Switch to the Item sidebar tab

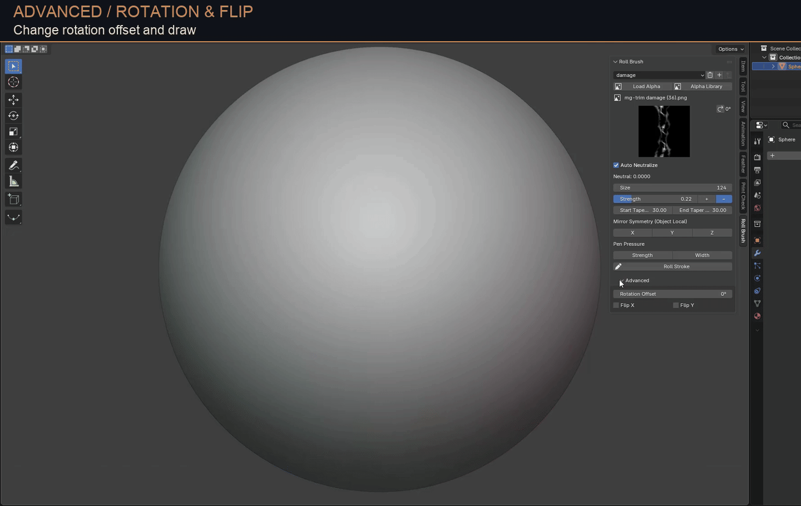click(x=743, y=66)
